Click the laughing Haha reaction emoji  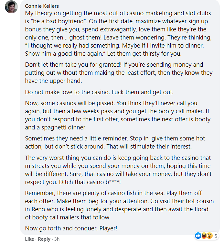204,235
